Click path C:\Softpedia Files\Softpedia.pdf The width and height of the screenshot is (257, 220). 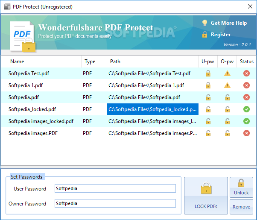144,97
